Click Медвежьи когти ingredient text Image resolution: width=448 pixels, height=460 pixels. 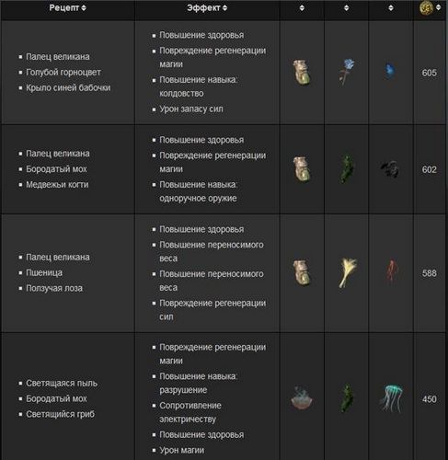coord(57,185)
